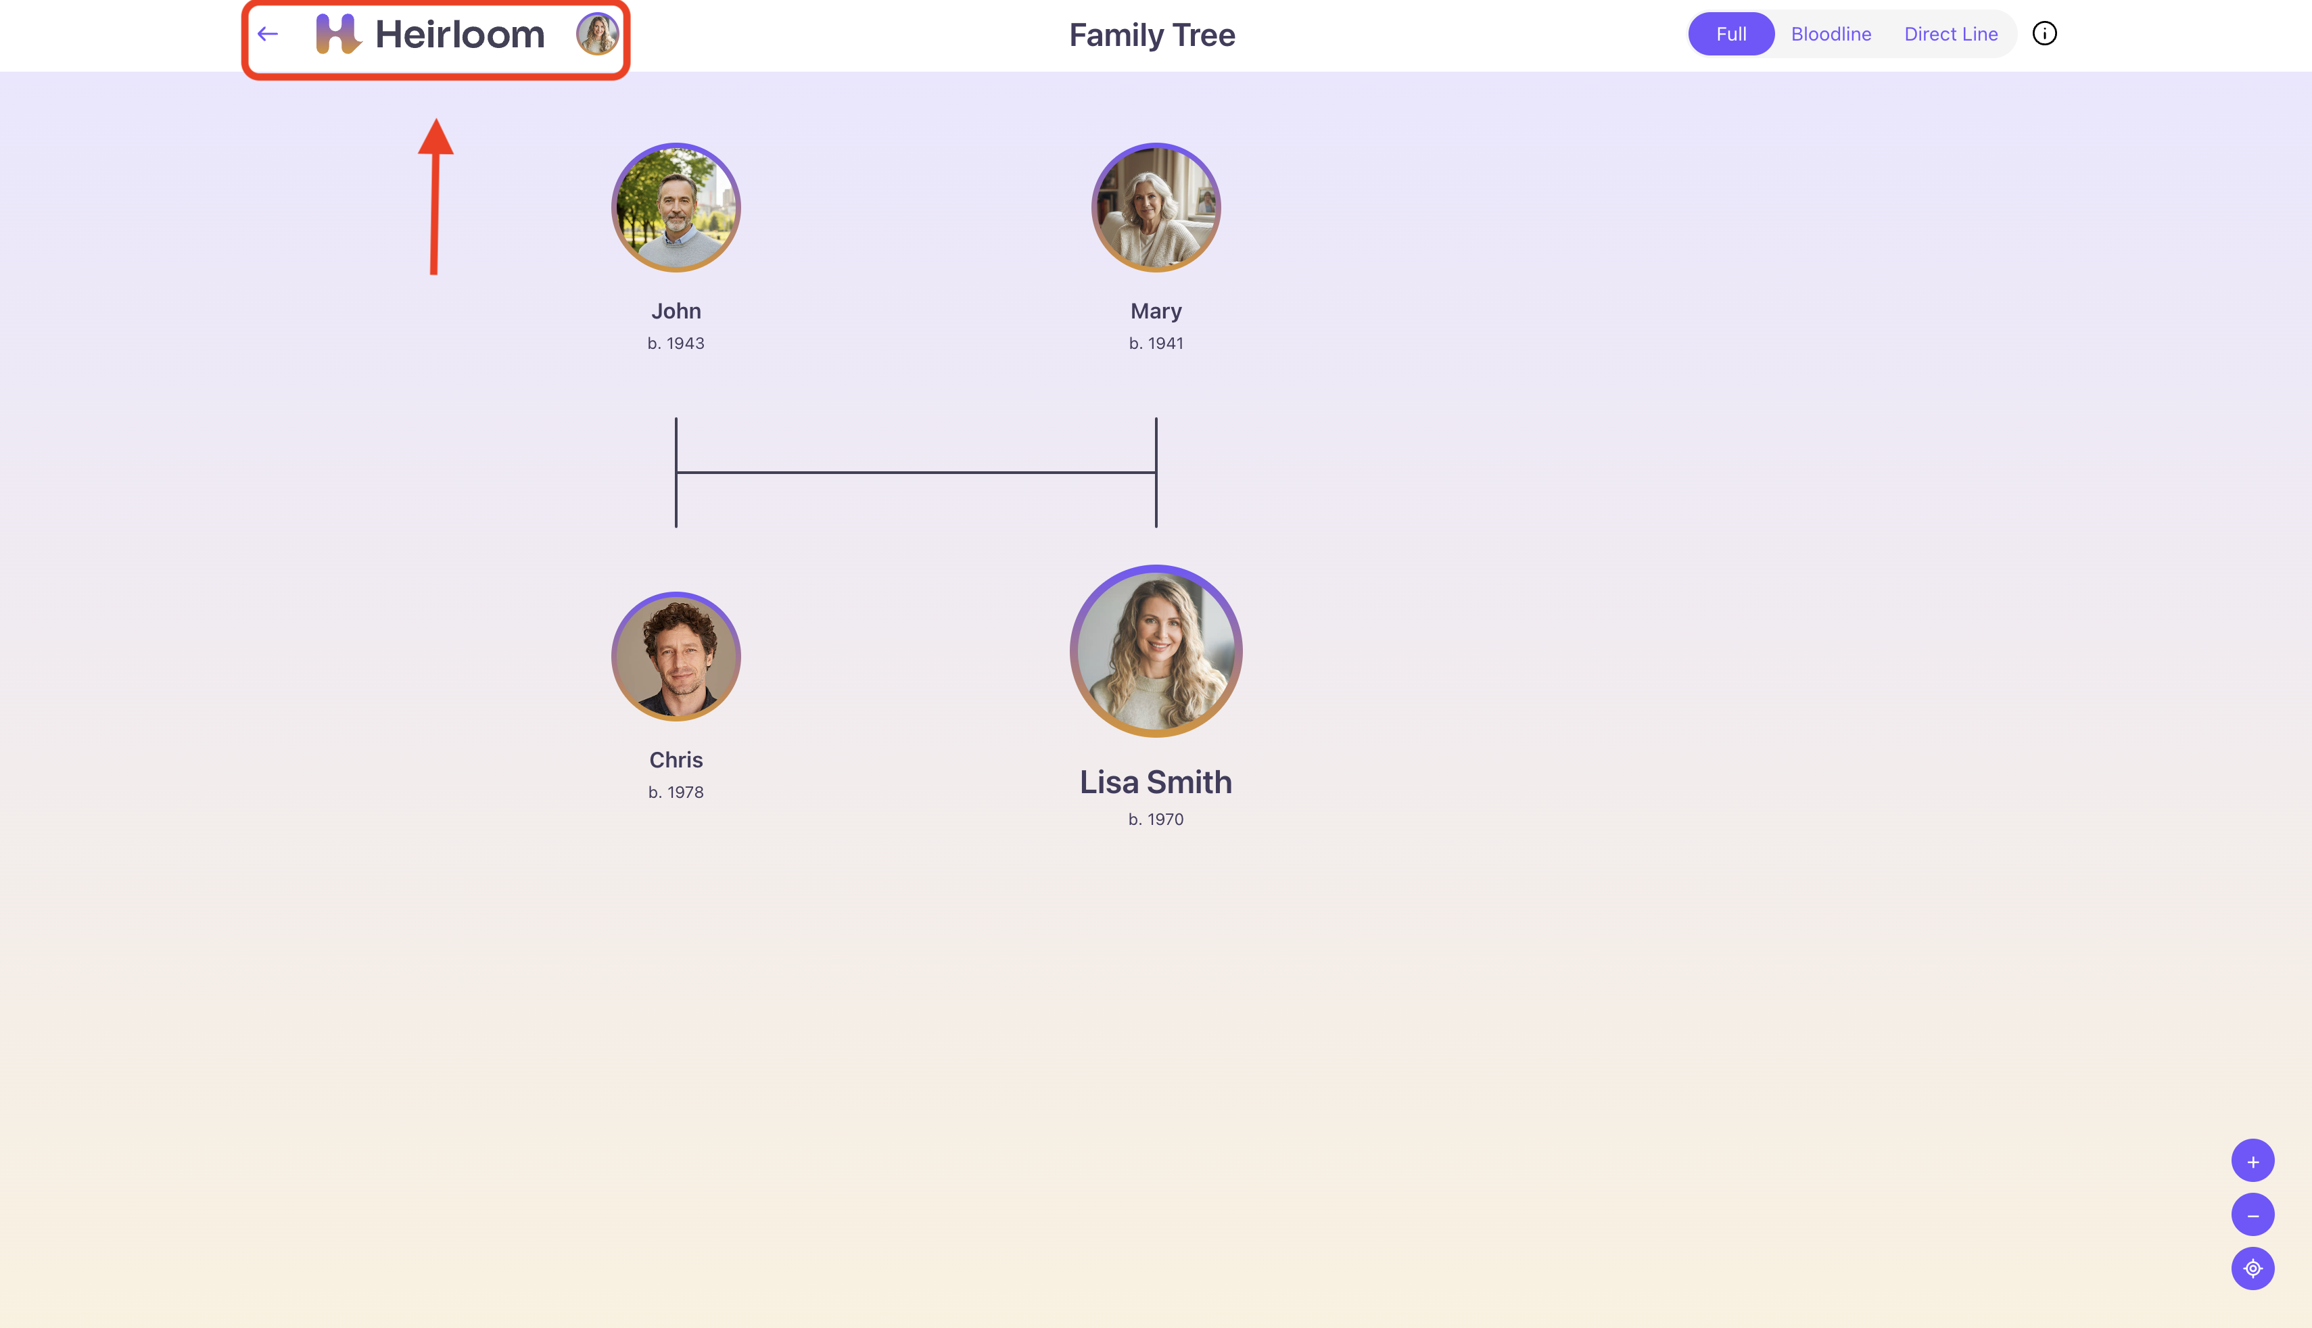Select Lisa Smith's portrait
Image resolution: width=2312 pixels, height=1328 pixels.
coord(1156,651)
